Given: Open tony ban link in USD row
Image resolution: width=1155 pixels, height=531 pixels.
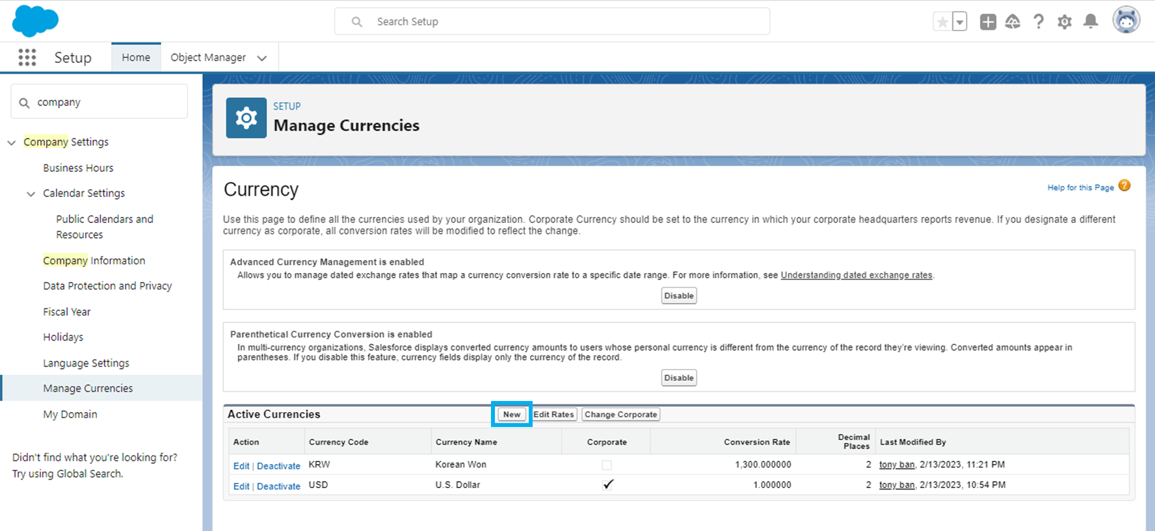Looking at the screenshot, I should pyautogui.click(x=897, y=485).
